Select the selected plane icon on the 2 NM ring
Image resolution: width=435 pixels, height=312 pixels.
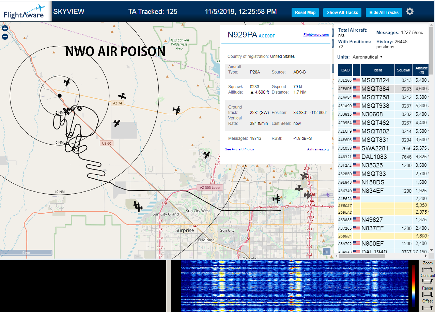[x=67, y=111]
